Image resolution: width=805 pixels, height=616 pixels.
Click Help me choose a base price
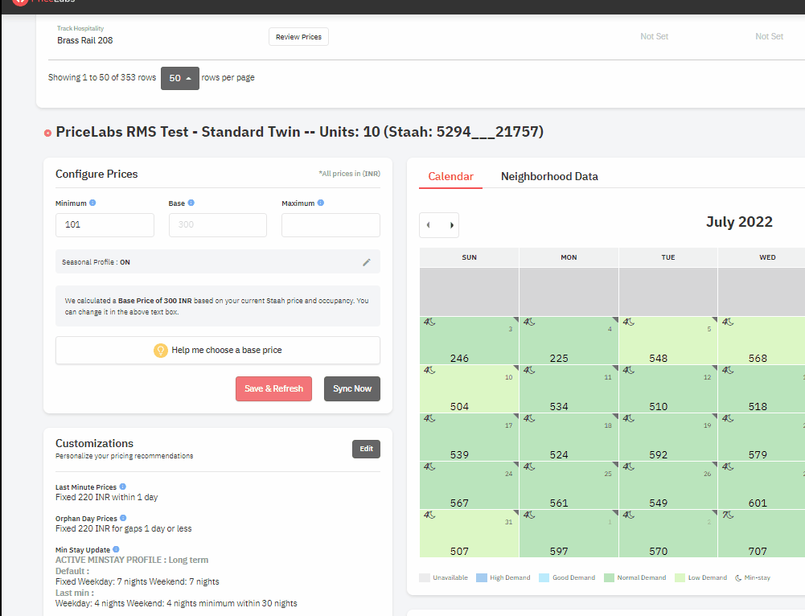pyautogui.click(x=218, y=350)
